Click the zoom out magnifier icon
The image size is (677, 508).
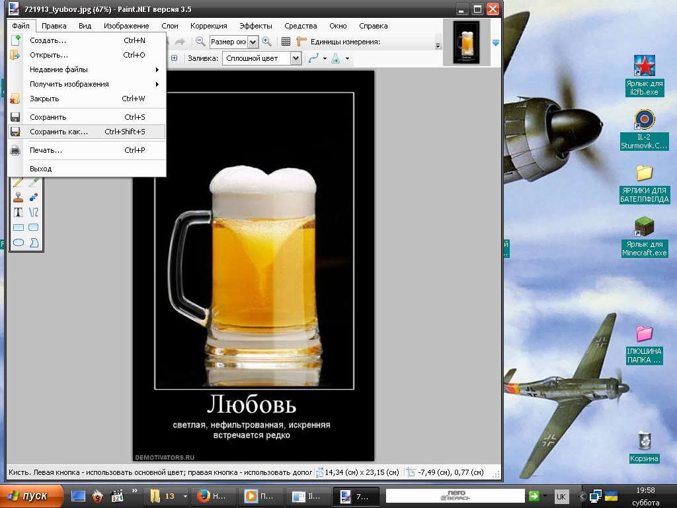(x=200, y=42)
